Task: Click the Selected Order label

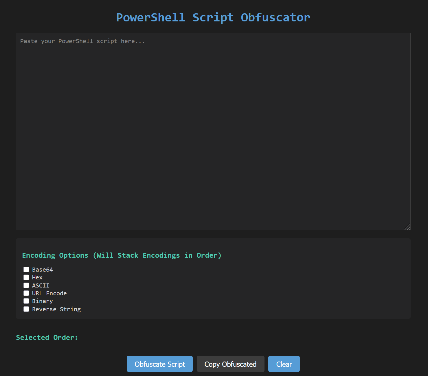Action: [47, 338]
